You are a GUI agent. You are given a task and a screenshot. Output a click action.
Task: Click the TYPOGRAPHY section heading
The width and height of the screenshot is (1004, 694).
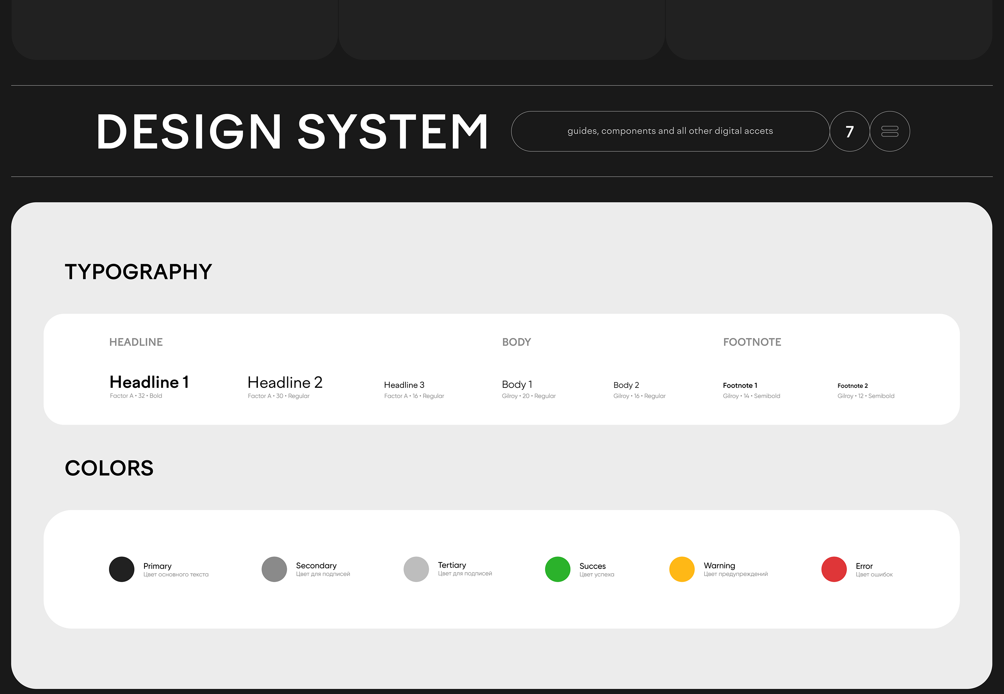coord(138,272)
